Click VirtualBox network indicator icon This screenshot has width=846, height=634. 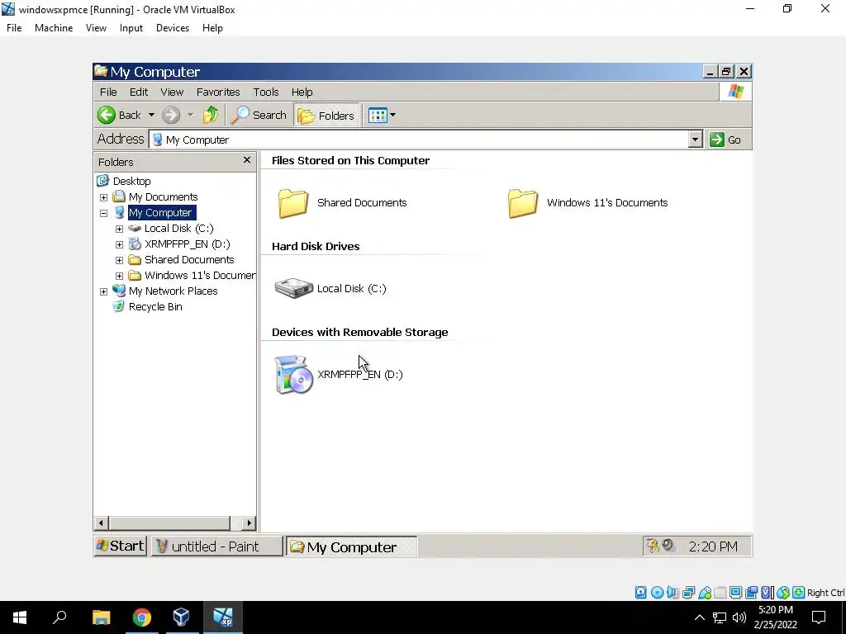pyautogui.click(x=688, y=593)
